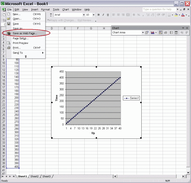
Task: Toggle the By Column button
Action: pos(177,32)
